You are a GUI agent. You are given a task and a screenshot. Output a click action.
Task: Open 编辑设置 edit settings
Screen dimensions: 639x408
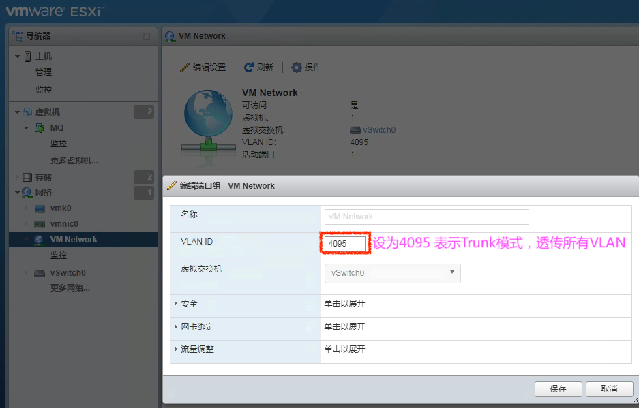coord(203,67)
